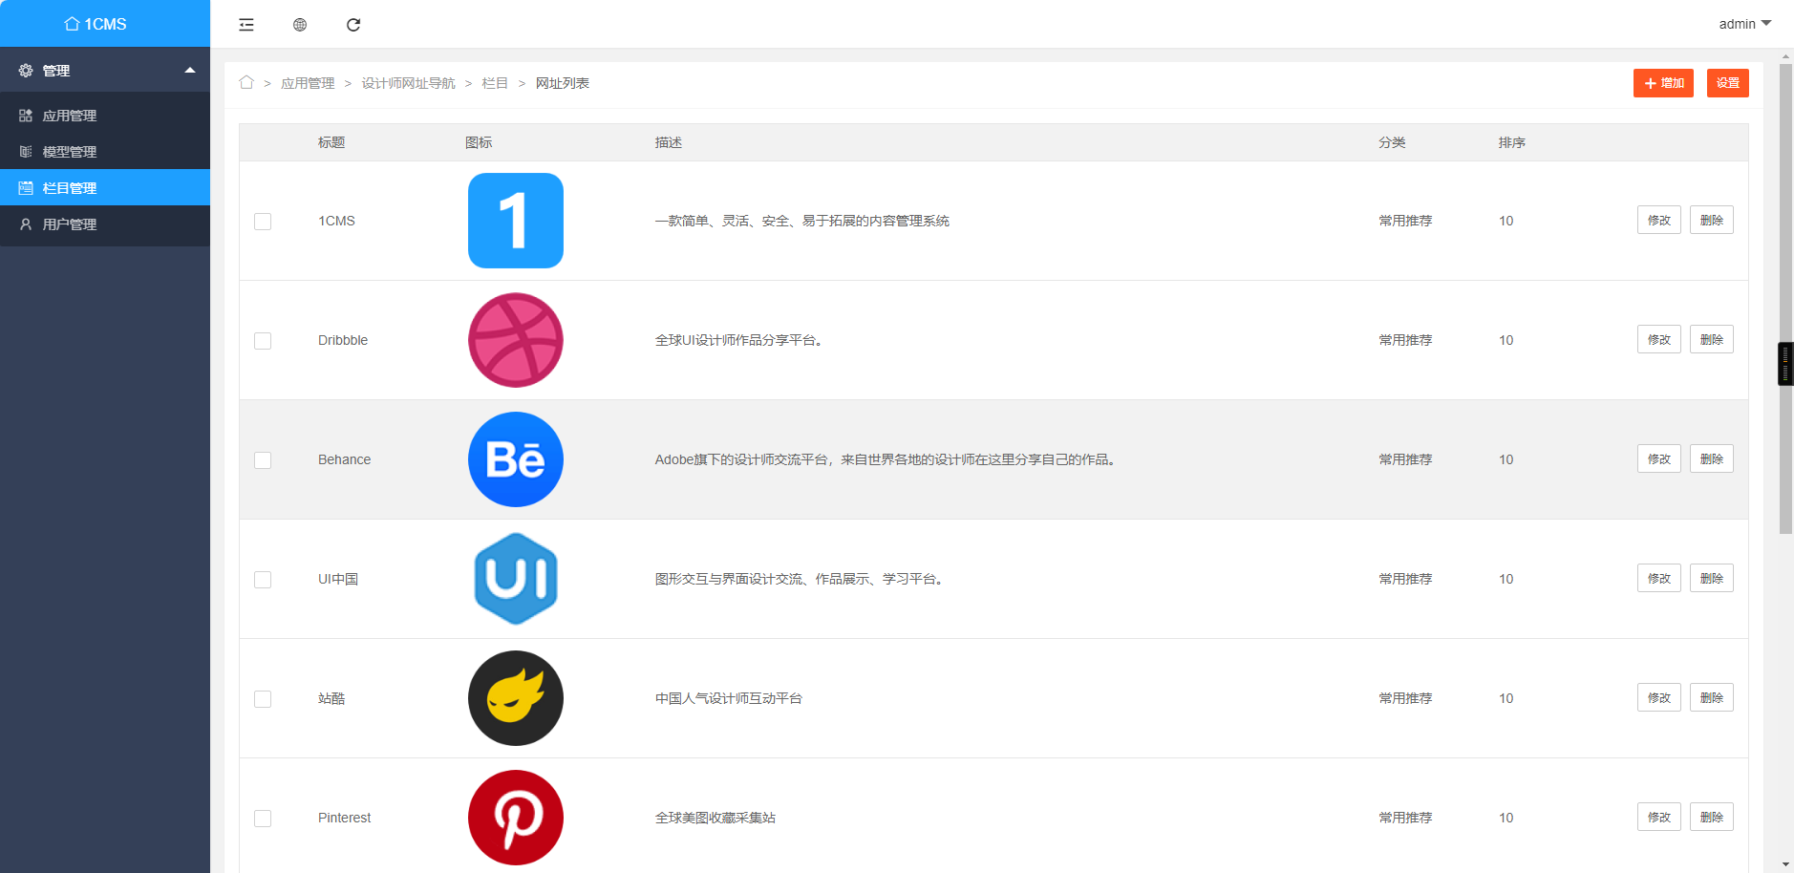The width and height of the screenshot is (1794, 873).
Task: Click the 设置 settings button
Action: click(1728, 83)
